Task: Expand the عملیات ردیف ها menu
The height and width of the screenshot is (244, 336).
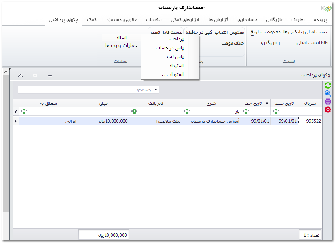Action: (x=120, y=45)
